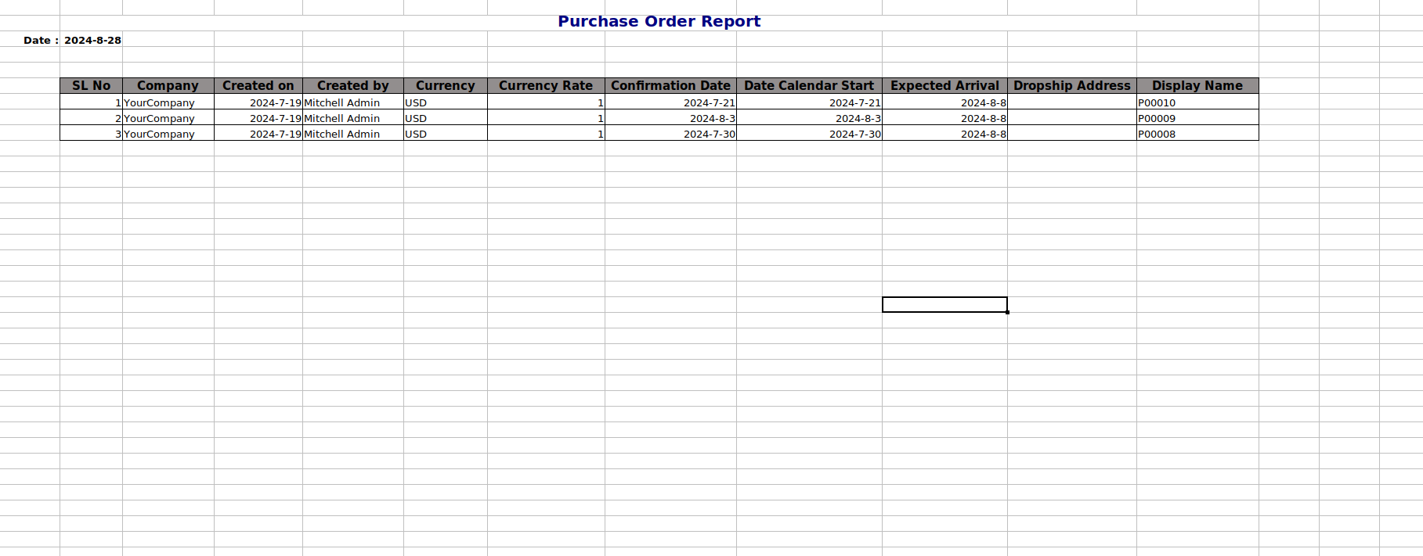The image size is (1423, 556).
Task: Click the Purchase Order Report title
Action: (x=659, y=22)
